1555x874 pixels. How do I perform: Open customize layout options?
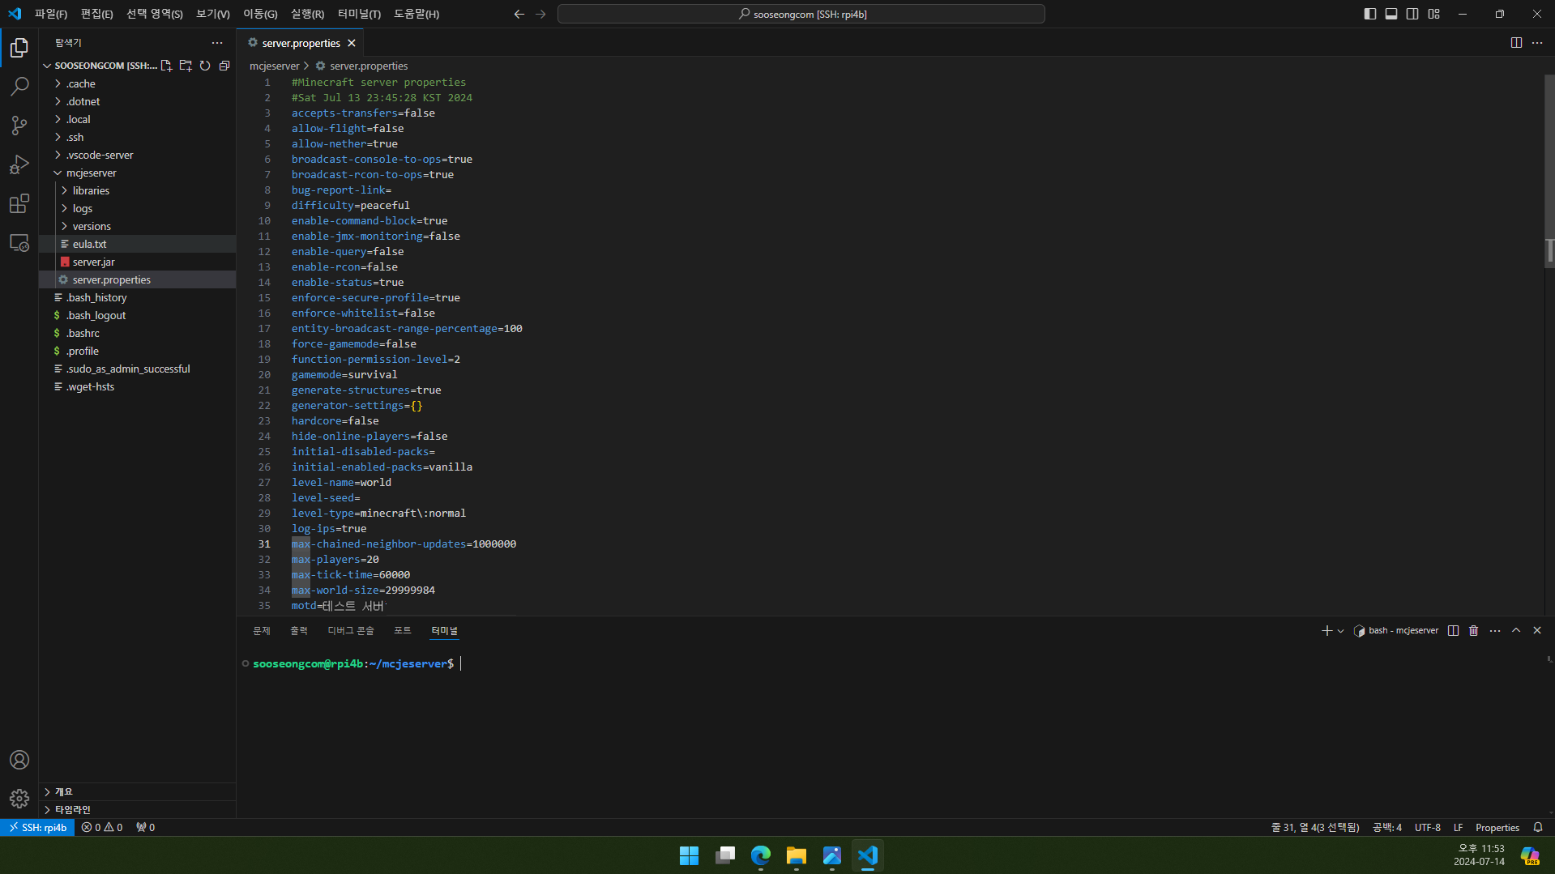pos(1433,14)
